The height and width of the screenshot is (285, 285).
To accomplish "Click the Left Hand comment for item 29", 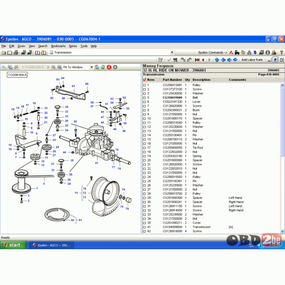I will (x=235, y=198).
